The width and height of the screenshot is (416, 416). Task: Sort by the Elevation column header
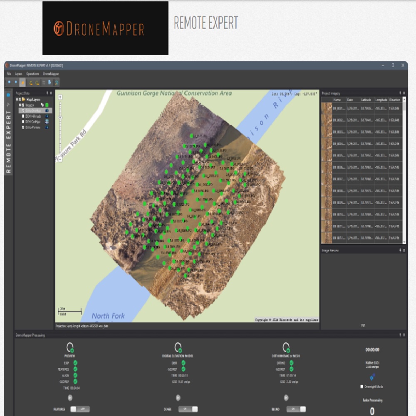click(395, 100)
